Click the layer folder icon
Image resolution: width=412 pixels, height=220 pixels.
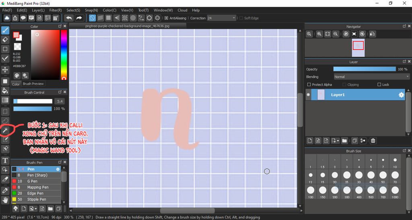(344, 141)
